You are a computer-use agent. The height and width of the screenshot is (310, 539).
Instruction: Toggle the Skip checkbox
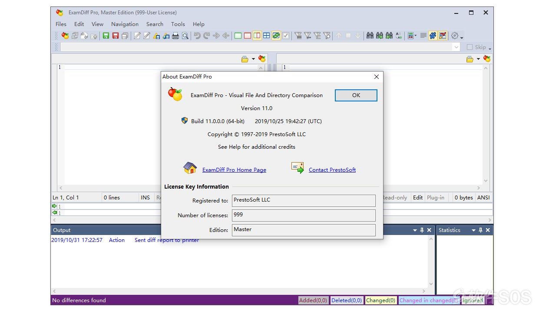coord(470,47)
